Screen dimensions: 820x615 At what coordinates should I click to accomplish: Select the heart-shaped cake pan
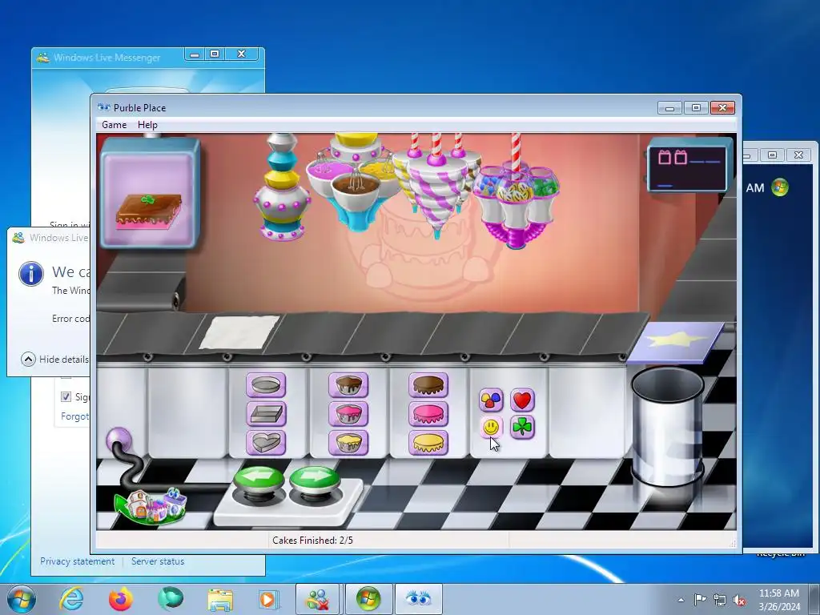point(266,443)
